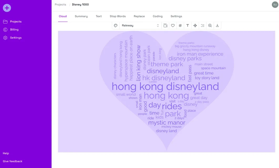Click the phrase 'hong kong disneyland' in cloud
This screenshot has height=168, width=279.
[165, 87]
